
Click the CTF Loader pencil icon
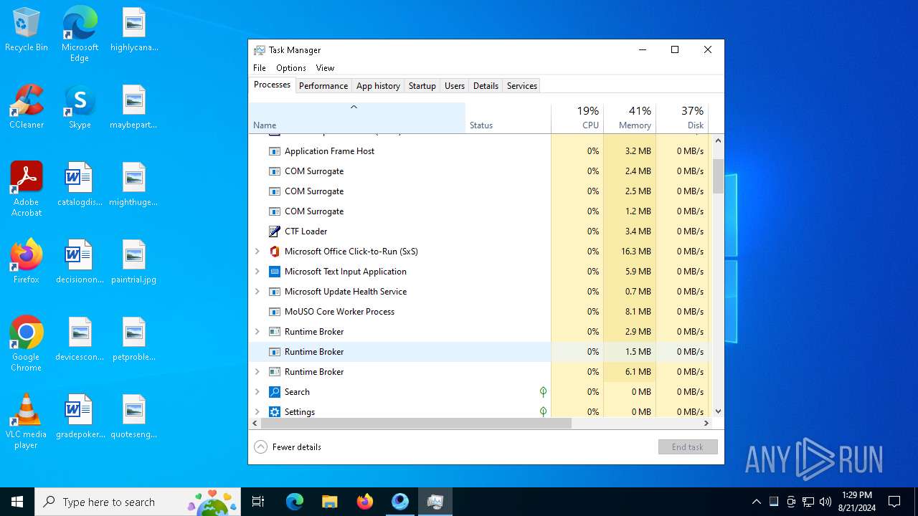tap(274, 231)
